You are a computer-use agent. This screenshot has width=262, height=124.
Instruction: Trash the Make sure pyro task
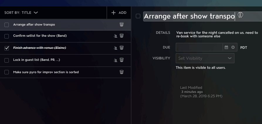tap(122, 72)
